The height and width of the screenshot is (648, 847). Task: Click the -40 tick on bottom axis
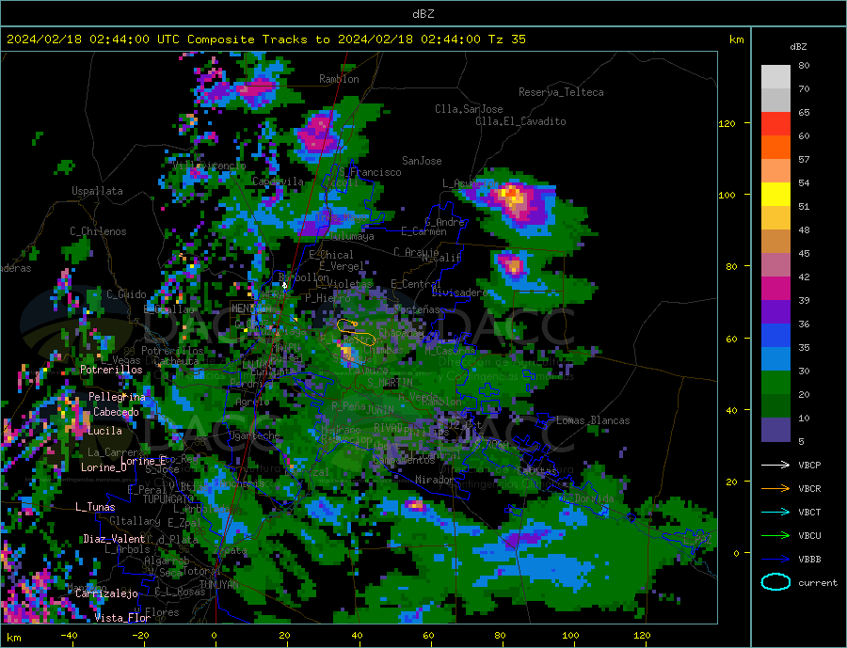click(x=69, y=635)
